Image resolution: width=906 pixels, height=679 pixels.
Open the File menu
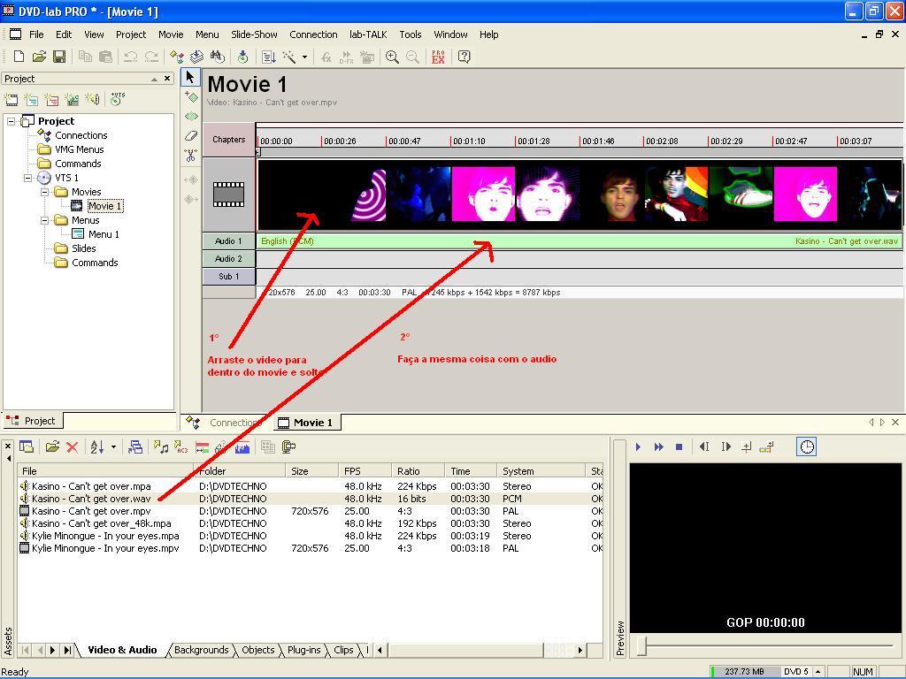[x=36, y=34]
